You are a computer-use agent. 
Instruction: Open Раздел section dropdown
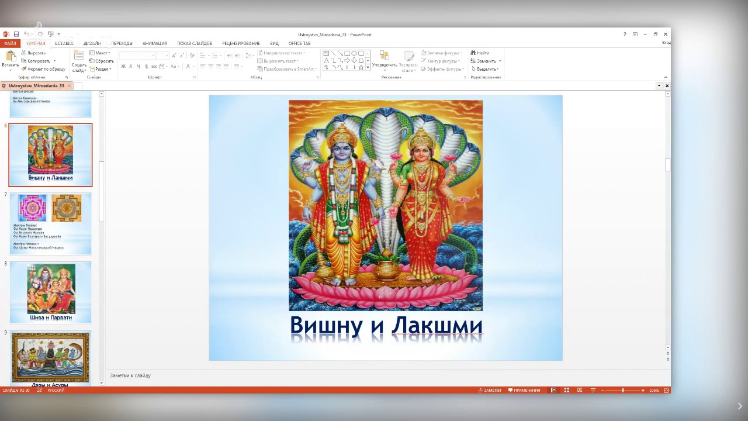pyautogui.click(x=101, y=69)
